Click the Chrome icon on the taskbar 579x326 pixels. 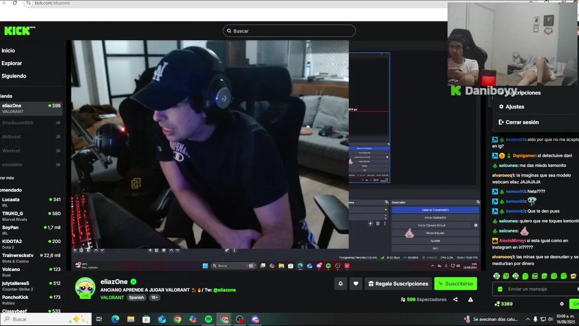tap(177, 319)
